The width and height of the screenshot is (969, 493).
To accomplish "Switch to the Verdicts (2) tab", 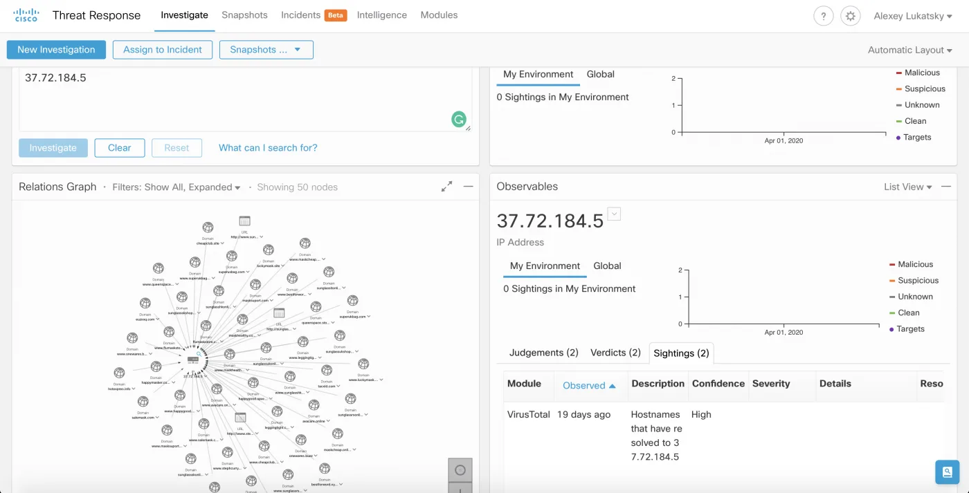I will point(615,353).
